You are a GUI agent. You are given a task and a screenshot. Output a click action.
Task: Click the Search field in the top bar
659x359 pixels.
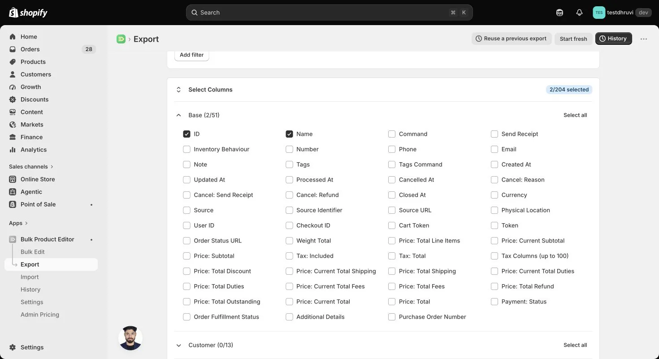329,13
